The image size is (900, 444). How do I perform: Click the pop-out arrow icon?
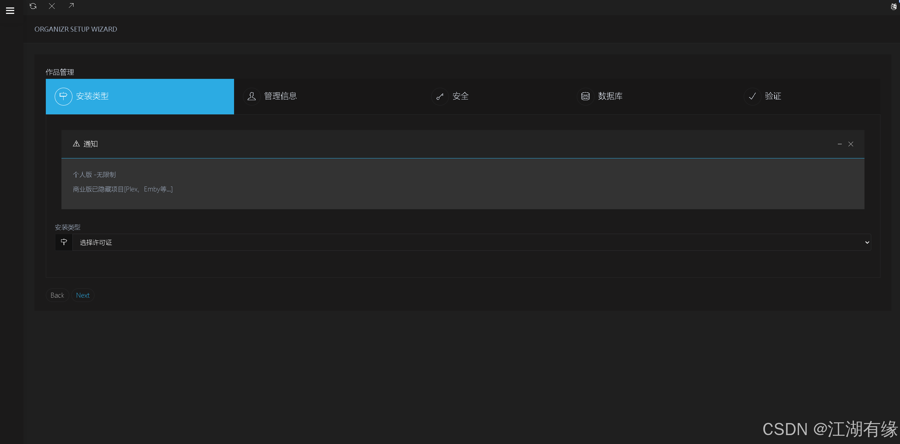point(71,6)
